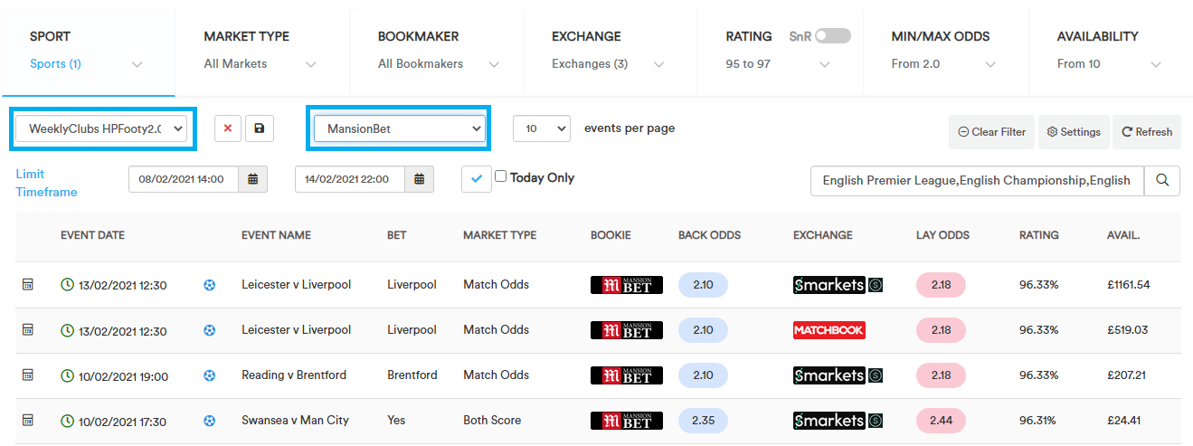Viewport: 1193px width, 446px height.
Task: Tick the Today Only checkbox
Action: (x=500, y=177)
